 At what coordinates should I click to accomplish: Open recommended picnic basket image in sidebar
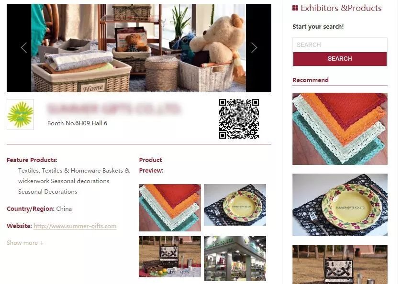pyautogui.click(x=340, y=264)
